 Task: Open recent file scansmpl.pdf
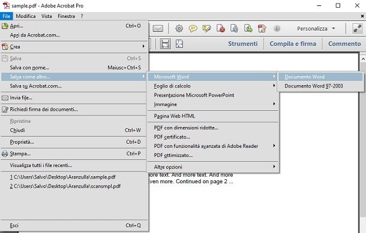pyautogui.click(x=74, y=186)
